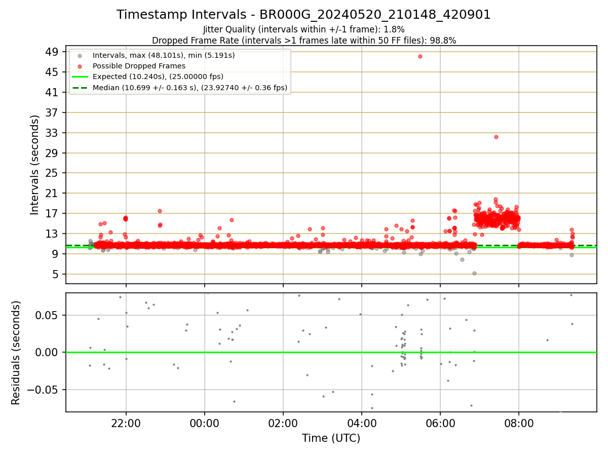Click the Residuals (seconds) y-axis label

(x=16, y=353)
